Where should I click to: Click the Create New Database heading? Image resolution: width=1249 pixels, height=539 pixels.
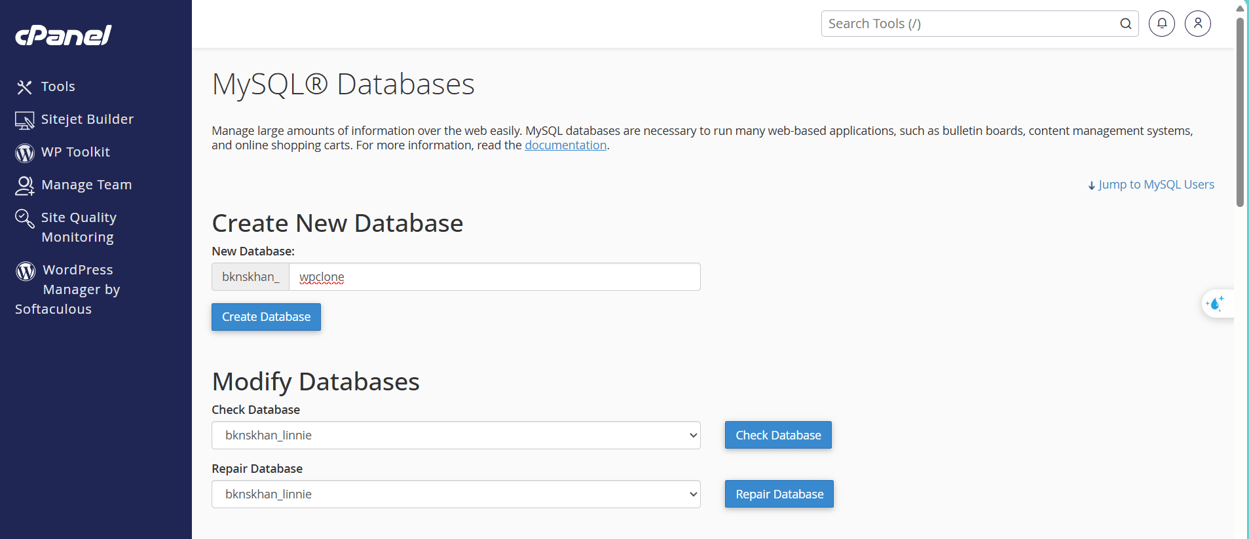pyautogui.click(x=337, y=223)
